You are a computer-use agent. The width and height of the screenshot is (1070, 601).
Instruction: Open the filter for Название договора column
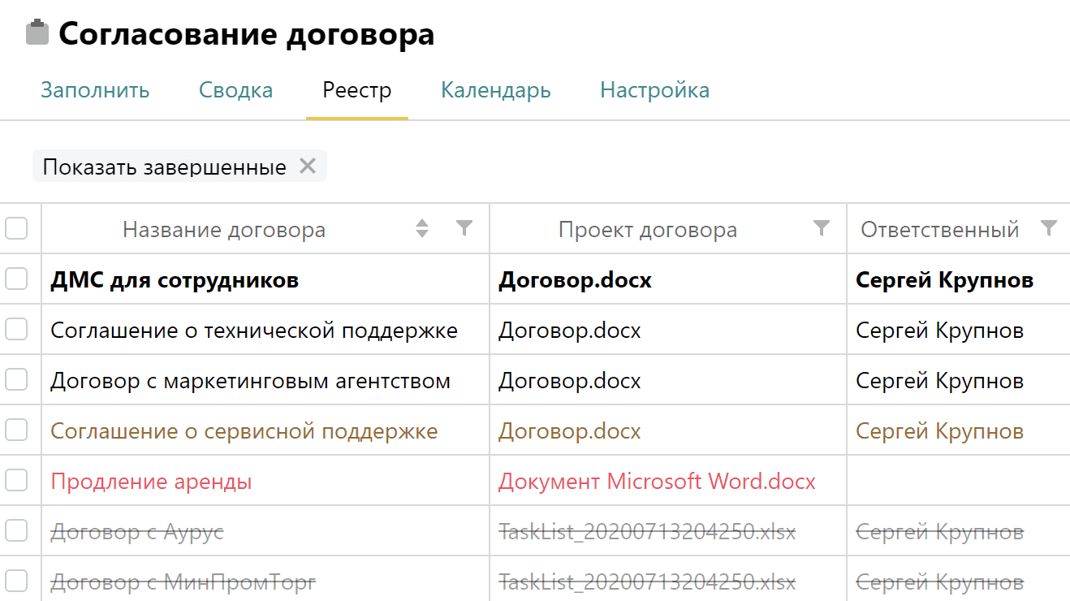pyautogui.click(x=464, y=229)
